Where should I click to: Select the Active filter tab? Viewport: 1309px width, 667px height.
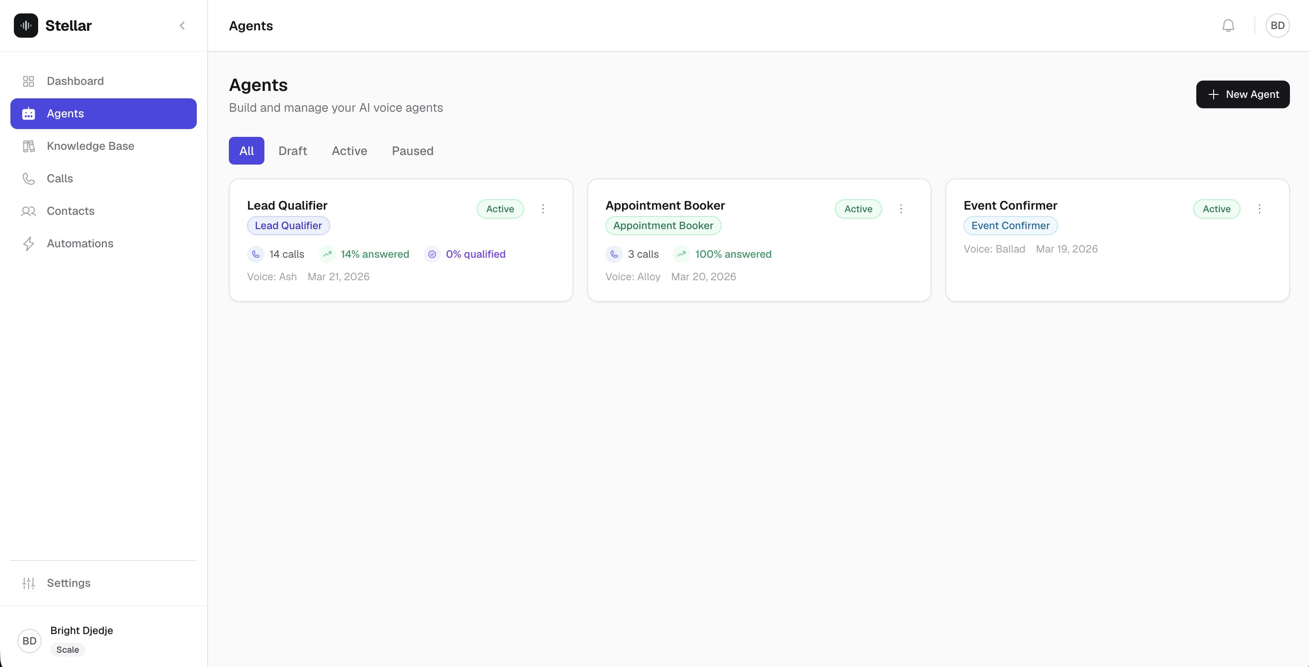point(349,151)
